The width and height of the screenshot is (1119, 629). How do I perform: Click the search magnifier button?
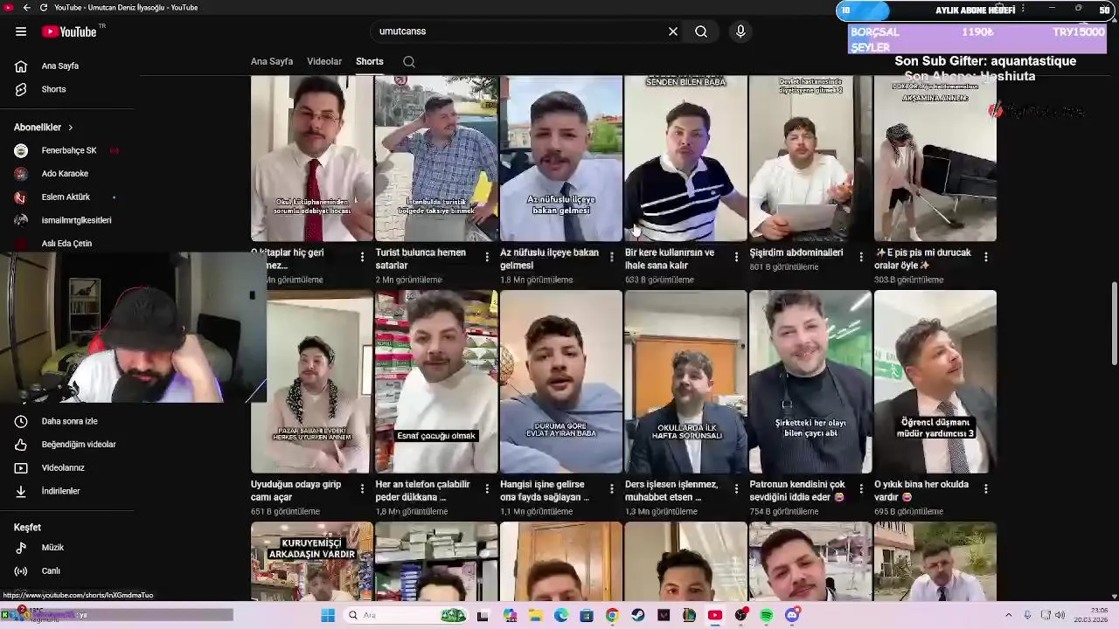coord(701,31)
